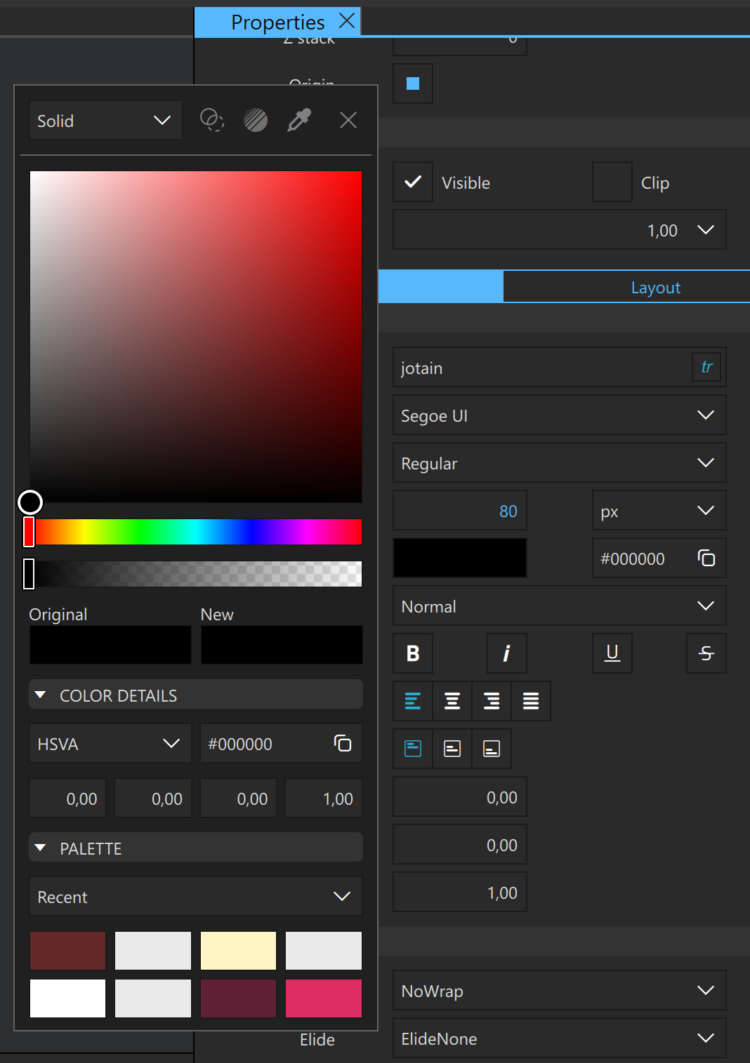
Task: Collapse the COLOR DETAILS section
Action: [41, 695]
